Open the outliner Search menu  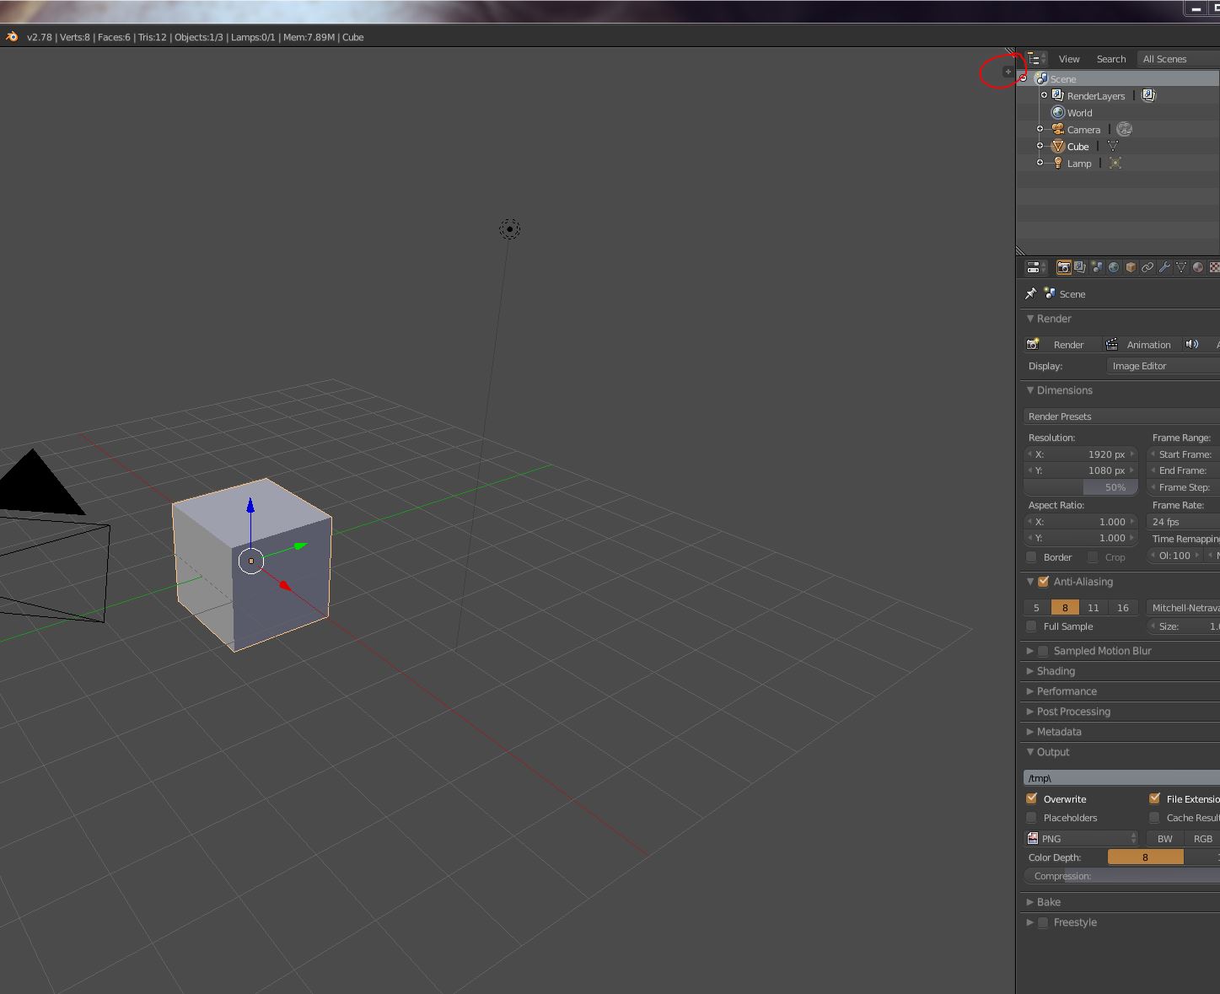click(1111, 59)
